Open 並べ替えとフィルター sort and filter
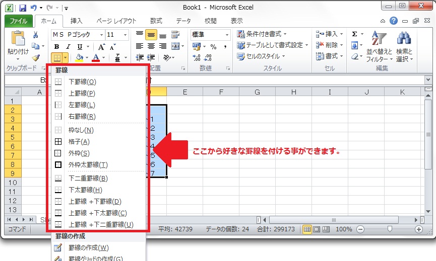 [379, 47]
